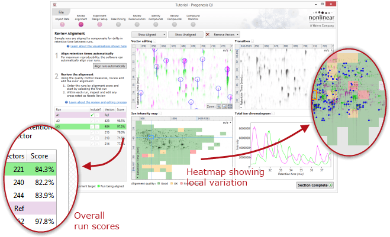
Task: Click the Remove Vectors button
Action: tap(224, 34)
